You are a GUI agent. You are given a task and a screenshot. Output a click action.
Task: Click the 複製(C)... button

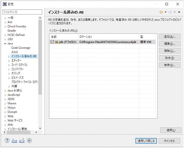tap(170, 51)
